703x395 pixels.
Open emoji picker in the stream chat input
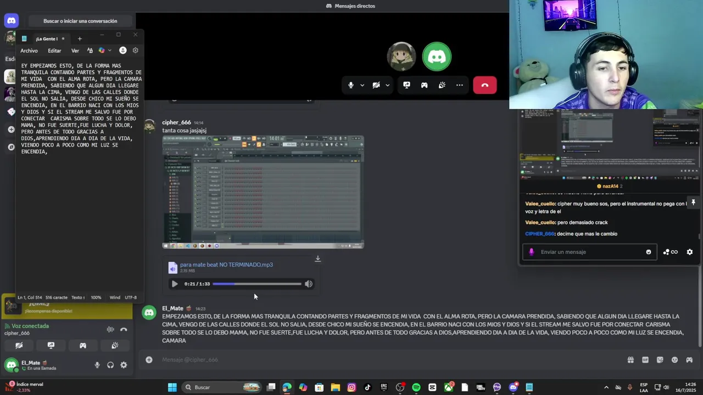coord(649,252)
